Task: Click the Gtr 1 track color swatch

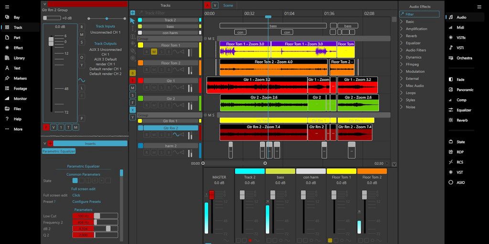Action: click(x=140, y=81)
